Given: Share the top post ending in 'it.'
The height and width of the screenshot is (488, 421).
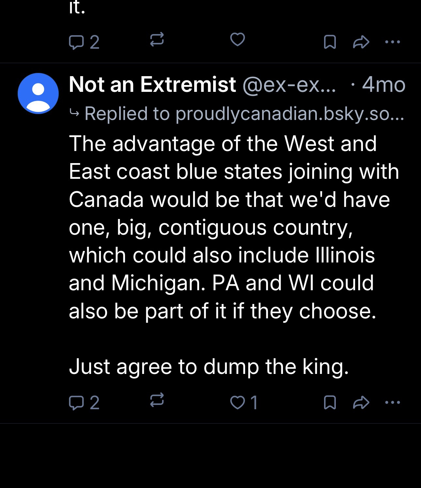Looking at the screenshot, I should [x=361, y=42].
